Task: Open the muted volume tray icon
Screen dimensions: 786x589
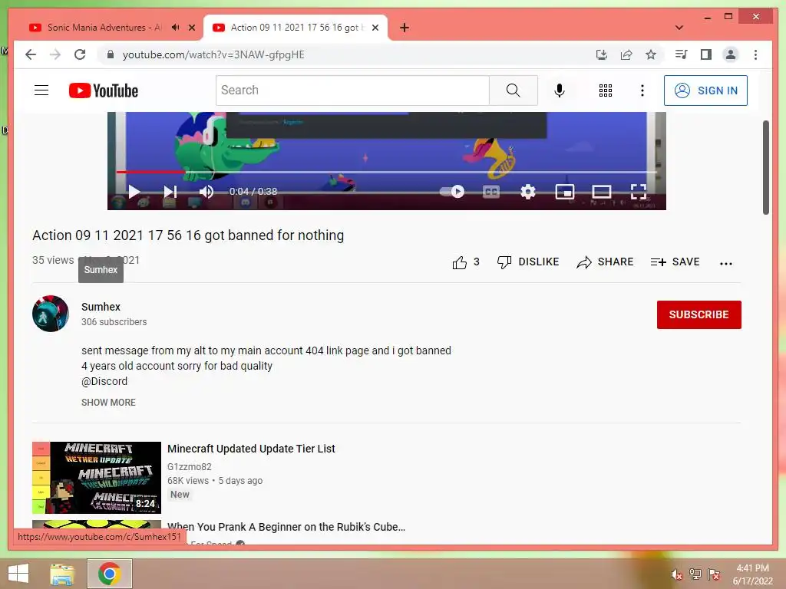Action: pyautogui.click(x=677, y=574)
